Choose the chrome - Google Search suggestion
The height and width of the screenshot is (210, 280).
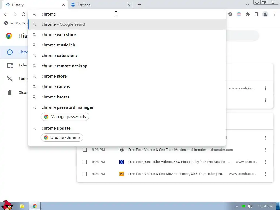point(127,24)
